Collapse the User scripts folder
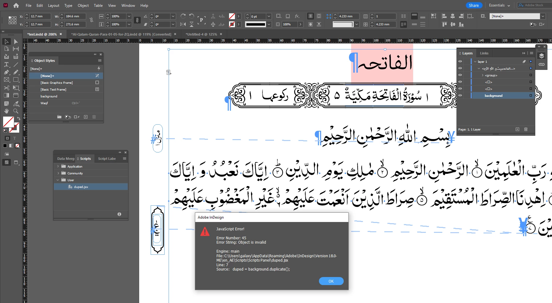Viewport: 552px width, 303px height. point(58,180)
